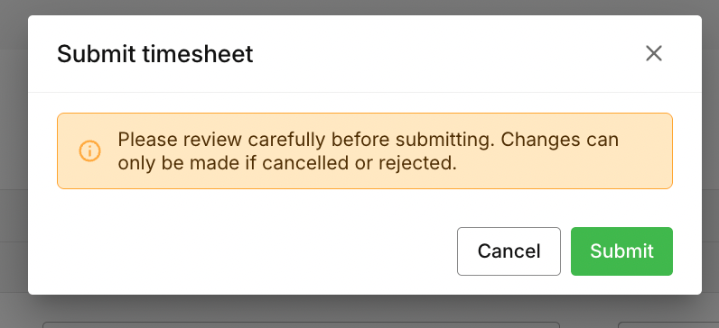
Task: Cancel the timesheet submission
Action: coord(509,251)
